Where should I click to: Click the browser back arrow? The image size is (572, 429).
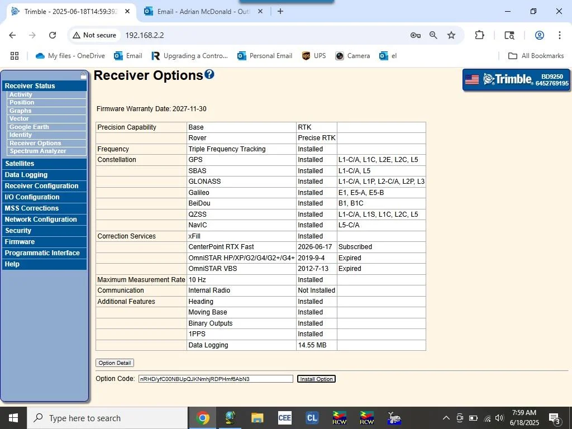(12, 35)
